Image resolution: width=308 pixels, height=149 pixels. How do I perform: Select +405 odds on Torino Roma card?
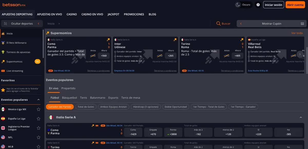237,56
